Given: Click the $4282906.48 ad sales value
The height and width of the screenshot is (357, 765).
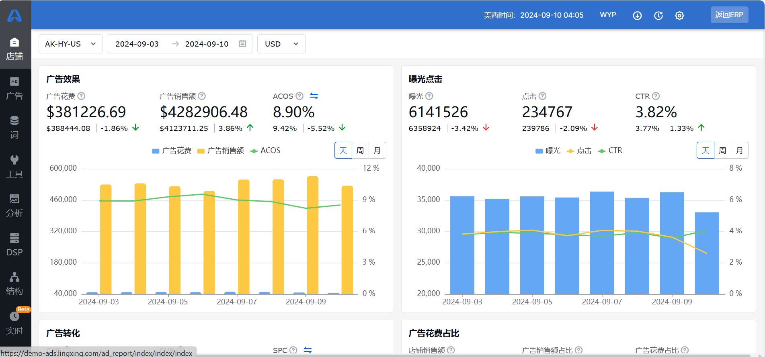Looking at the screenshot, I should [x=204, y=112].
